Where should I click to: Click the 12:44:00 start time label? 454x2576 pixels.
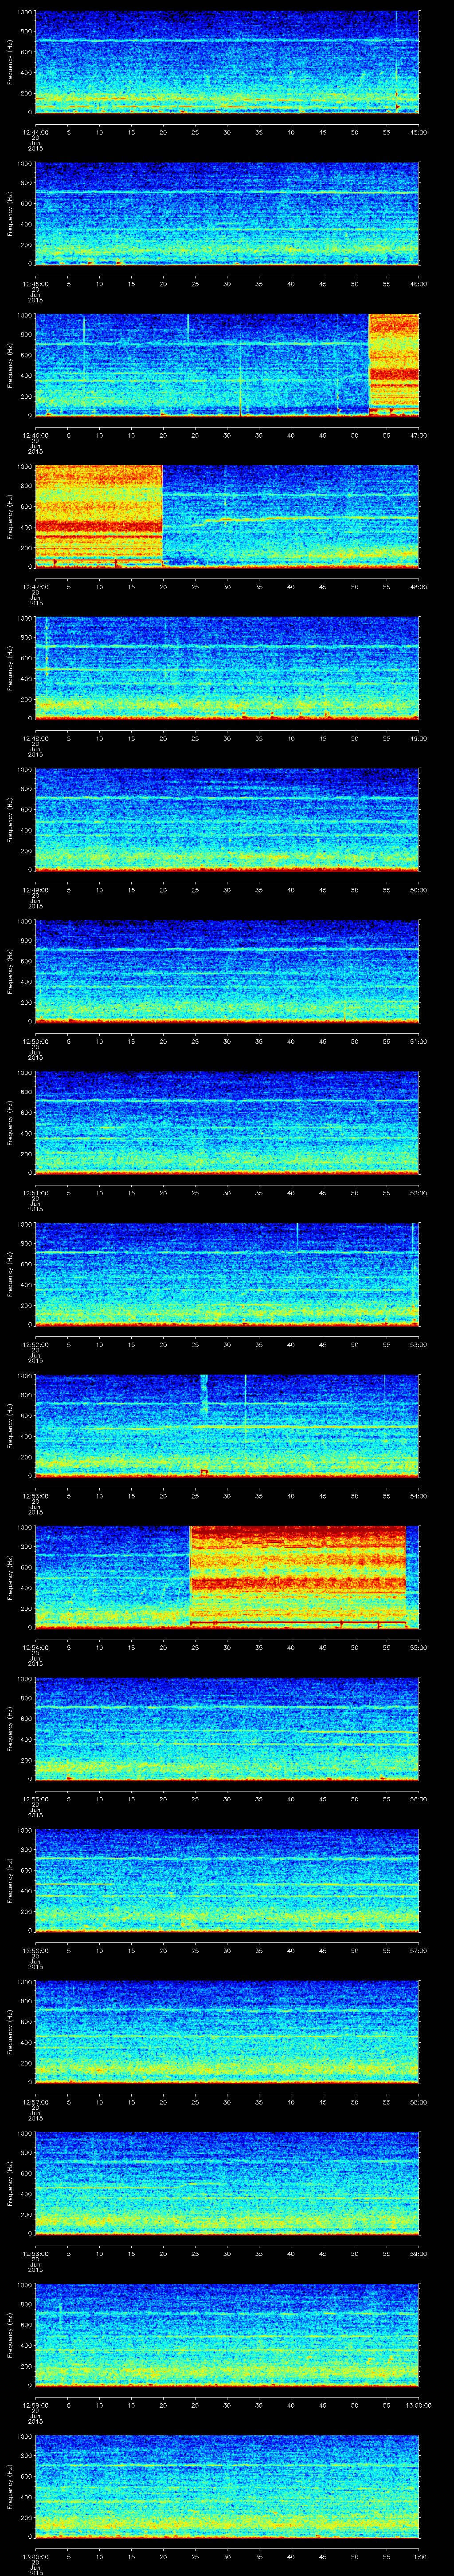(35, 132)
